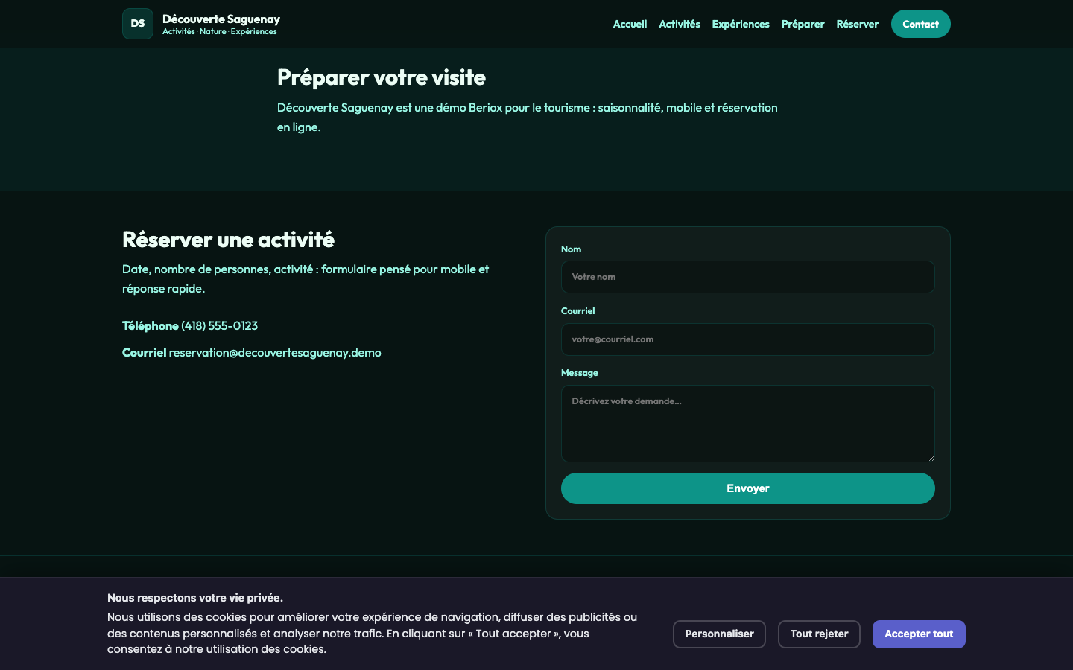Reject all cookies with Tout rejeter
This screenshot has width=1073, height=670.
tap(820, 634)
